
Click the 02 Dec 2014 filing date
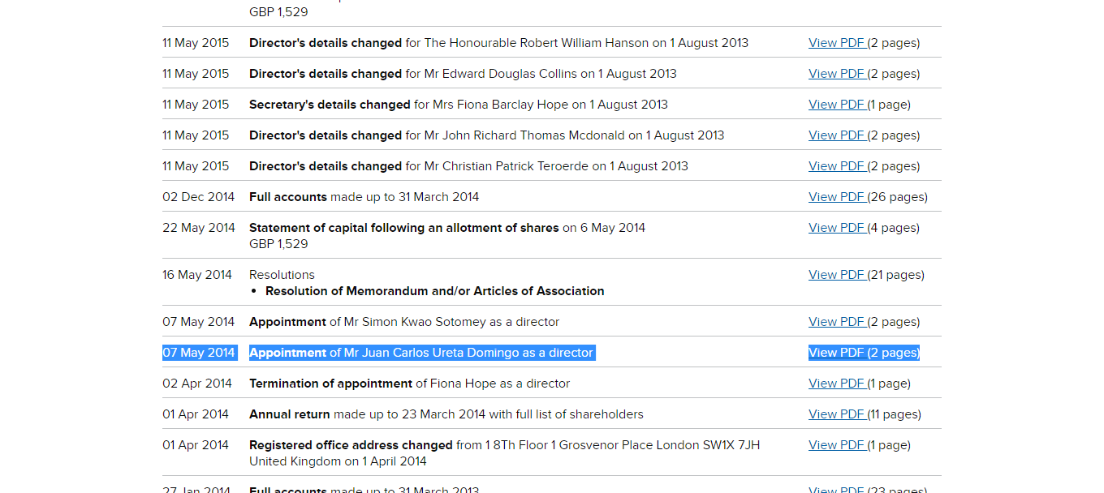coord(199,197)
